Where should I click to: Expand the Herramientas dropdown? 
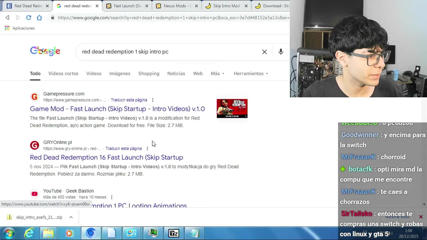point(251,74)
